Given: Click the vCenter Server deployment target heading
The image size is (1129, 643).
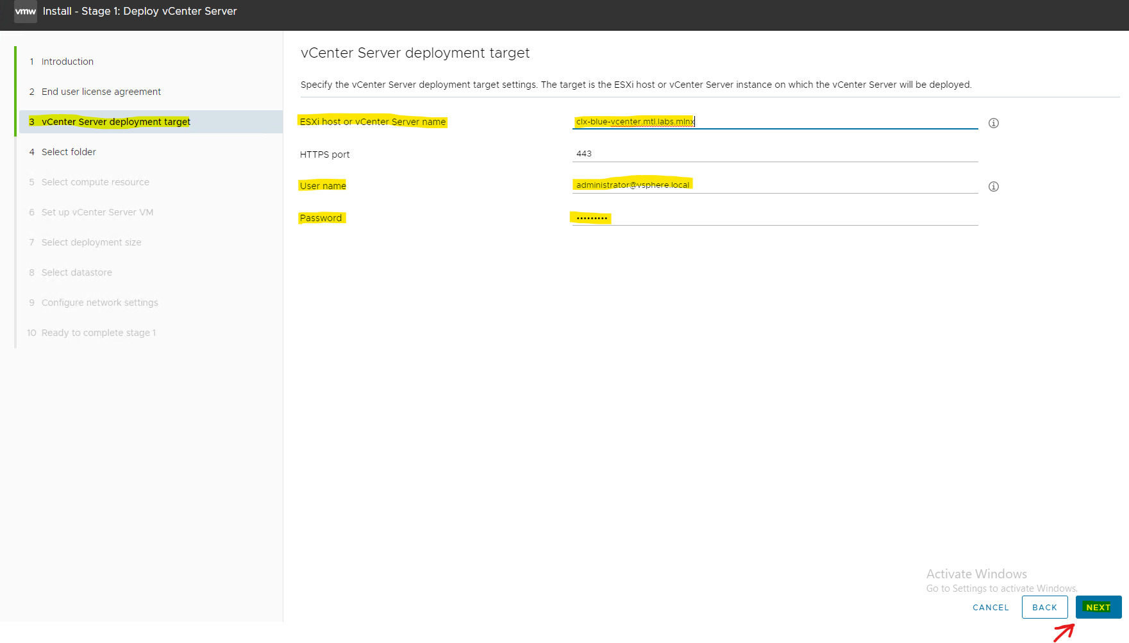Looking at the screenshot, I should pos(415,53).
